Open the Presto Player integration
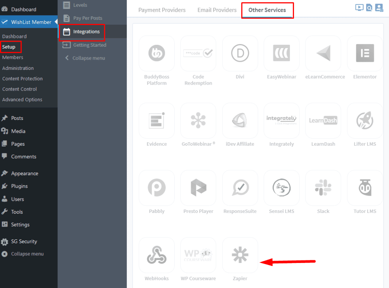 [198, 187]
